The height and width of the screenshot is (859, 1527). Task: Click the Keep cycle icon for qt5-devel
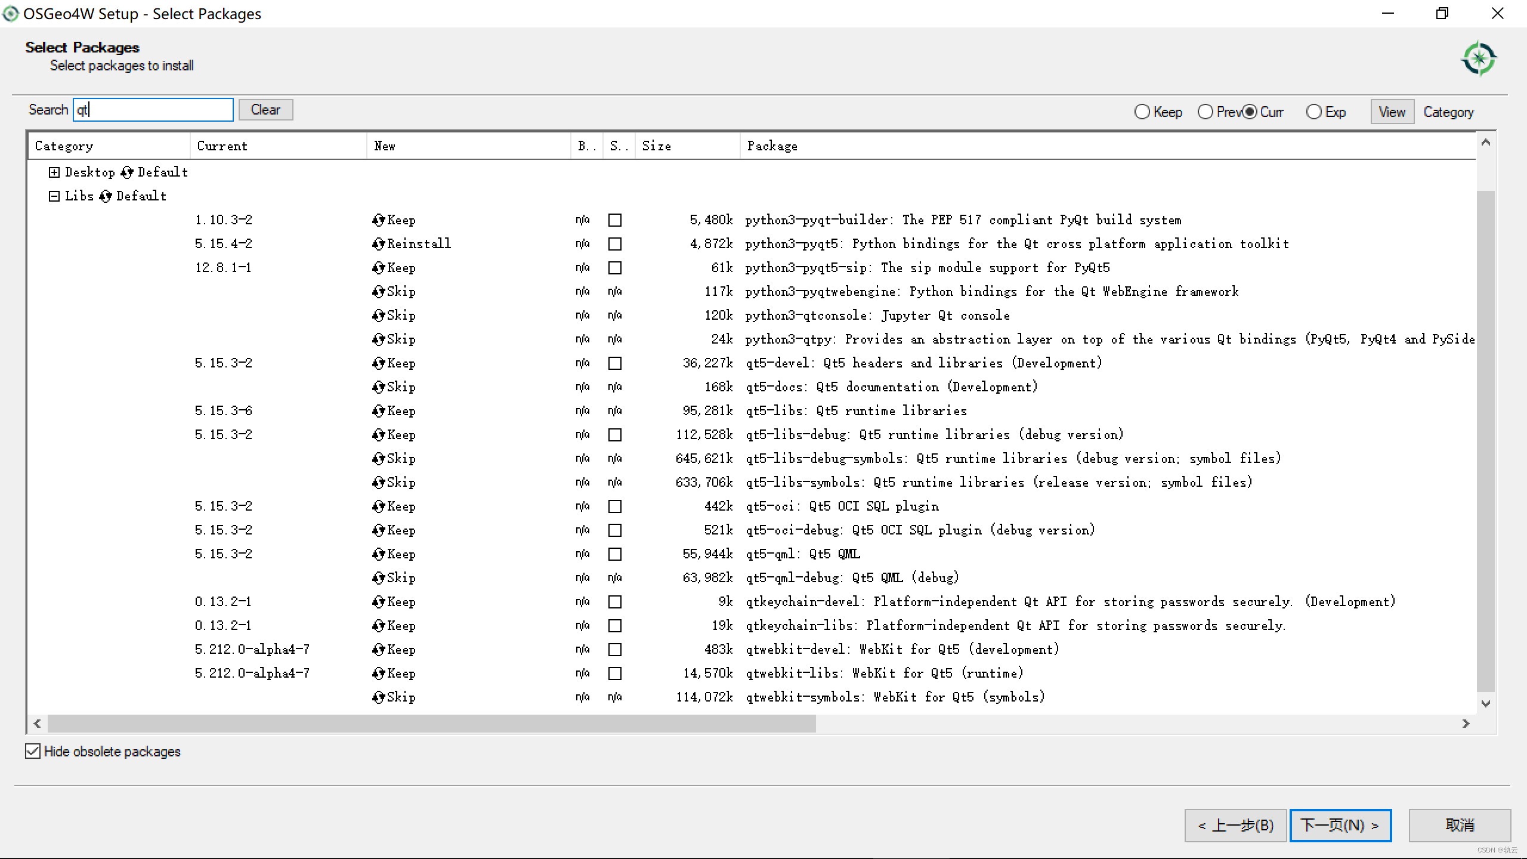[x=378, y=363]
